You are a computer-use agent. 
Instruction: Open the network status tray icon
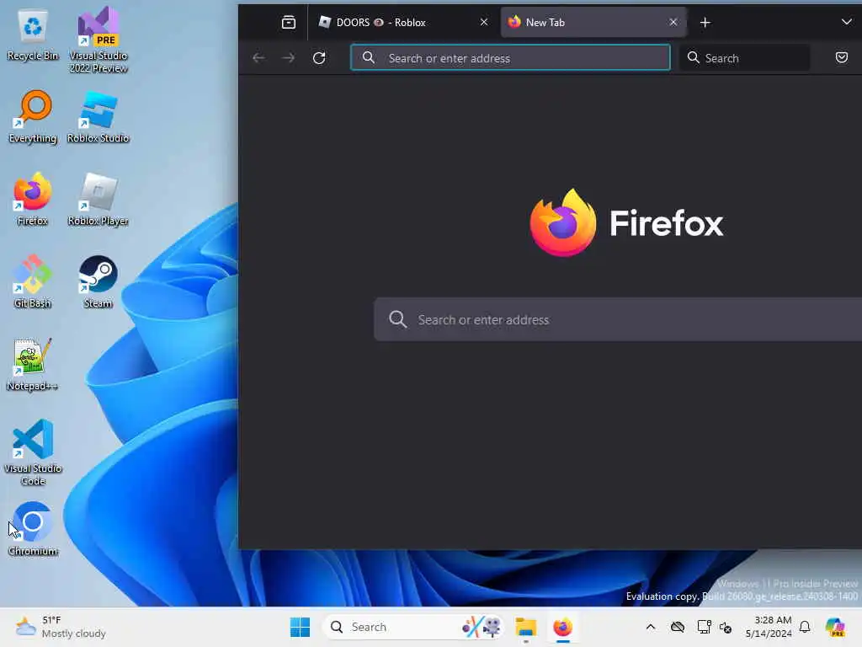click(704, 627)
